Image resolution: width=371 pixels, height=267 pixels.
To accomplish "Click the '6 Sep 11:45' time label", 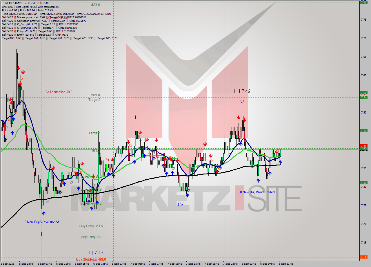I will click(x=63, y=264).
